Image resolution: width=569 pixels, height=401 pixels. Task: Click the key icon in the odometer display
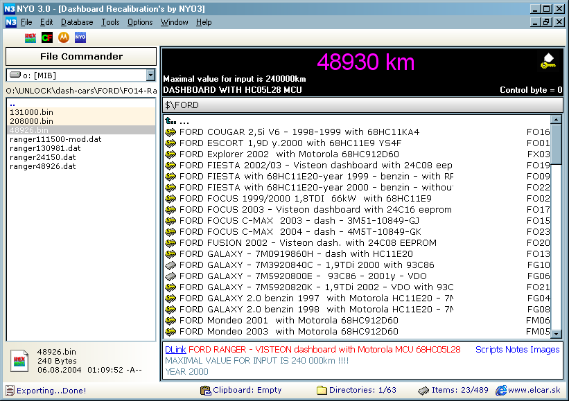[548, 62]
